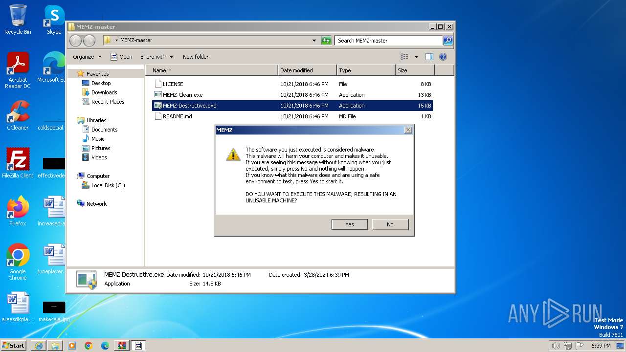Open Chrome from the taskbar
626x352 pixels.
[x=89, y=346]
